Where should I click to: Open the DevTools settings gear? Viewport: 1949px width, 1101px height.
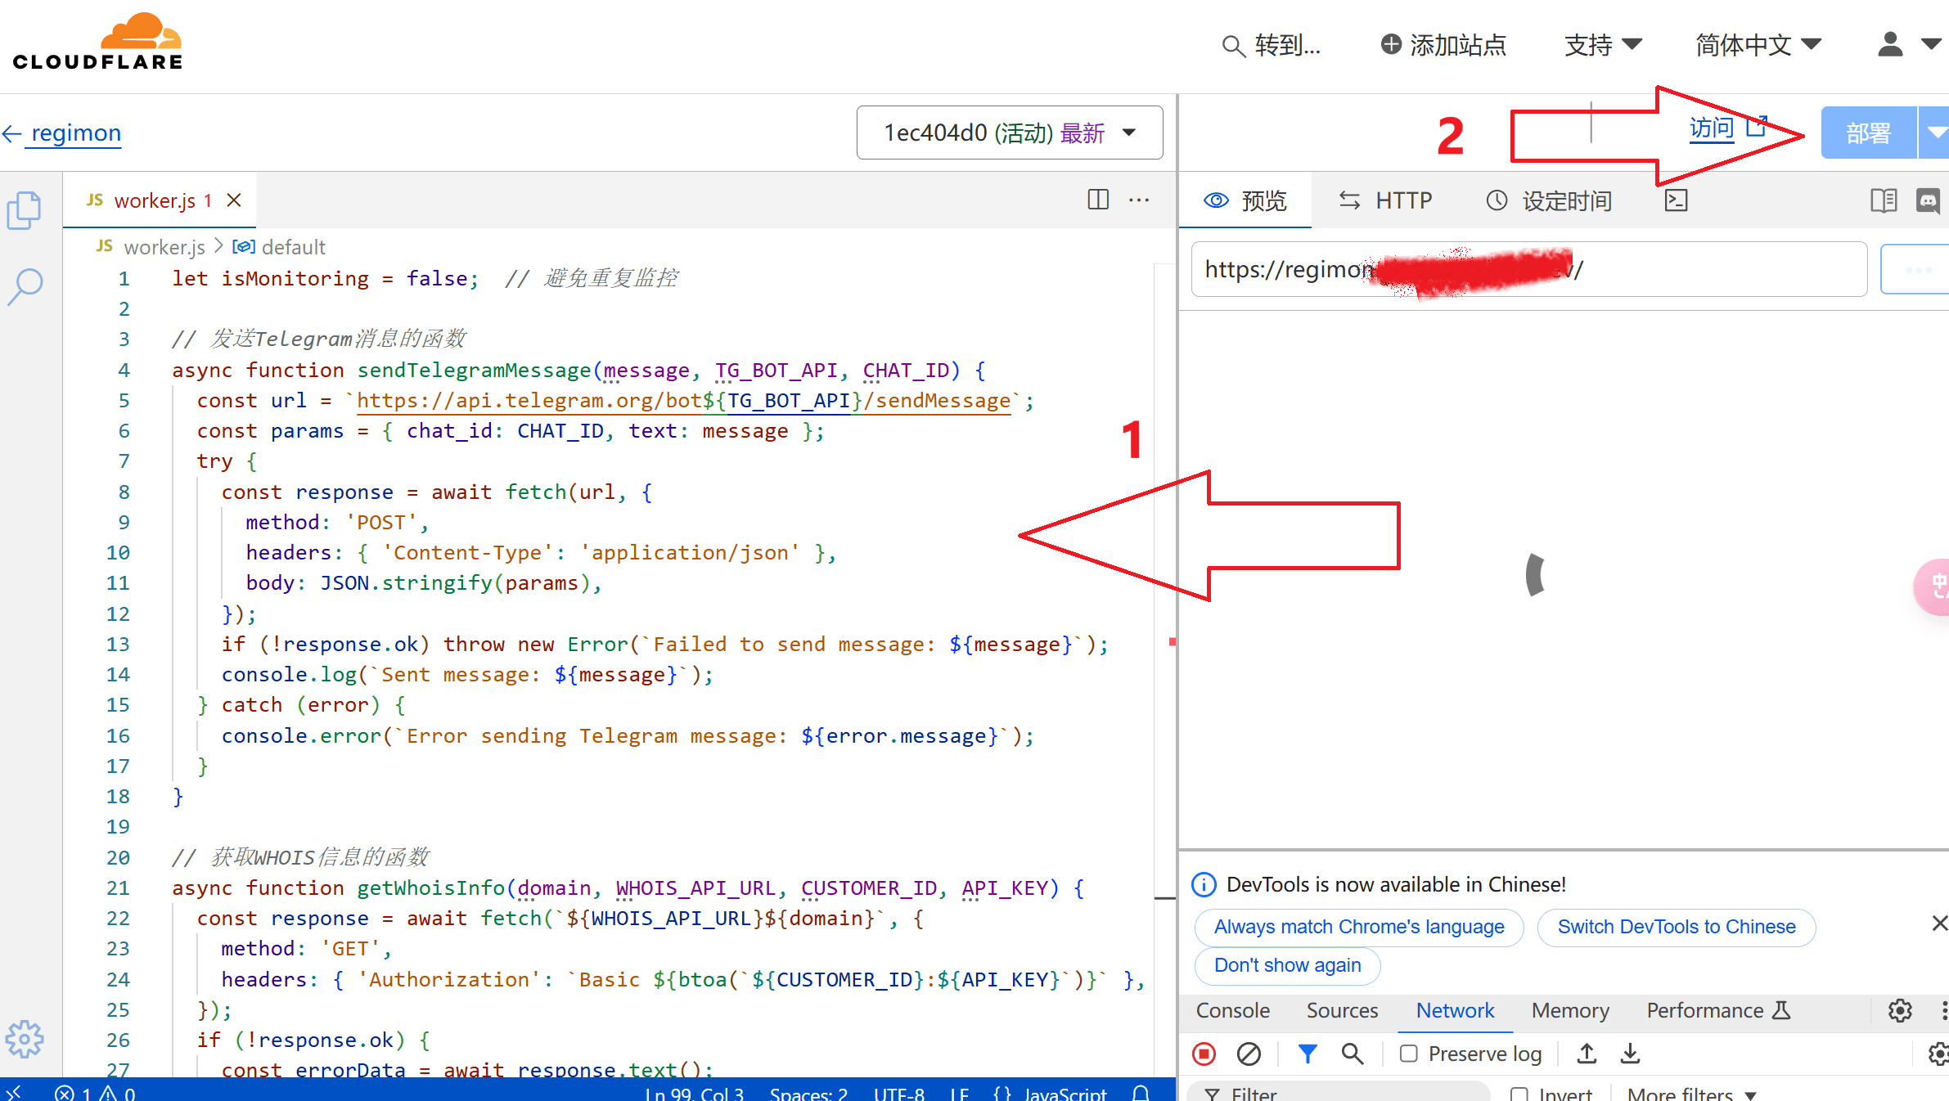(x=1900, y=1011)
